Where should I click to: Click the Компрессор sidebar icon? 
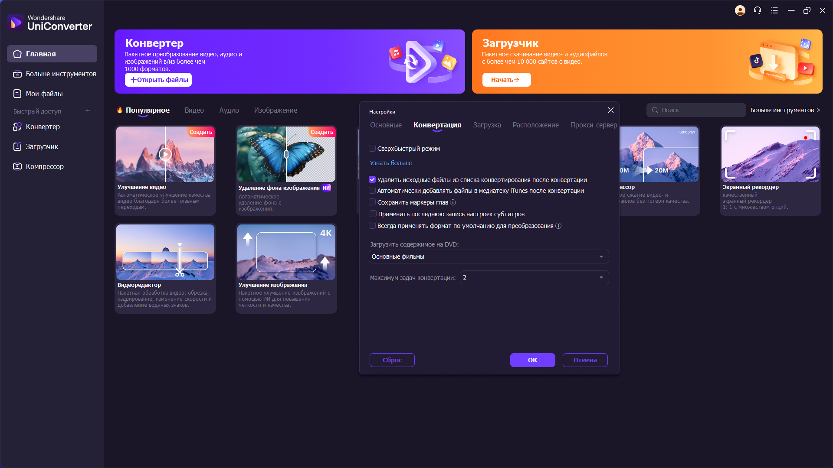tap(17, 166)
